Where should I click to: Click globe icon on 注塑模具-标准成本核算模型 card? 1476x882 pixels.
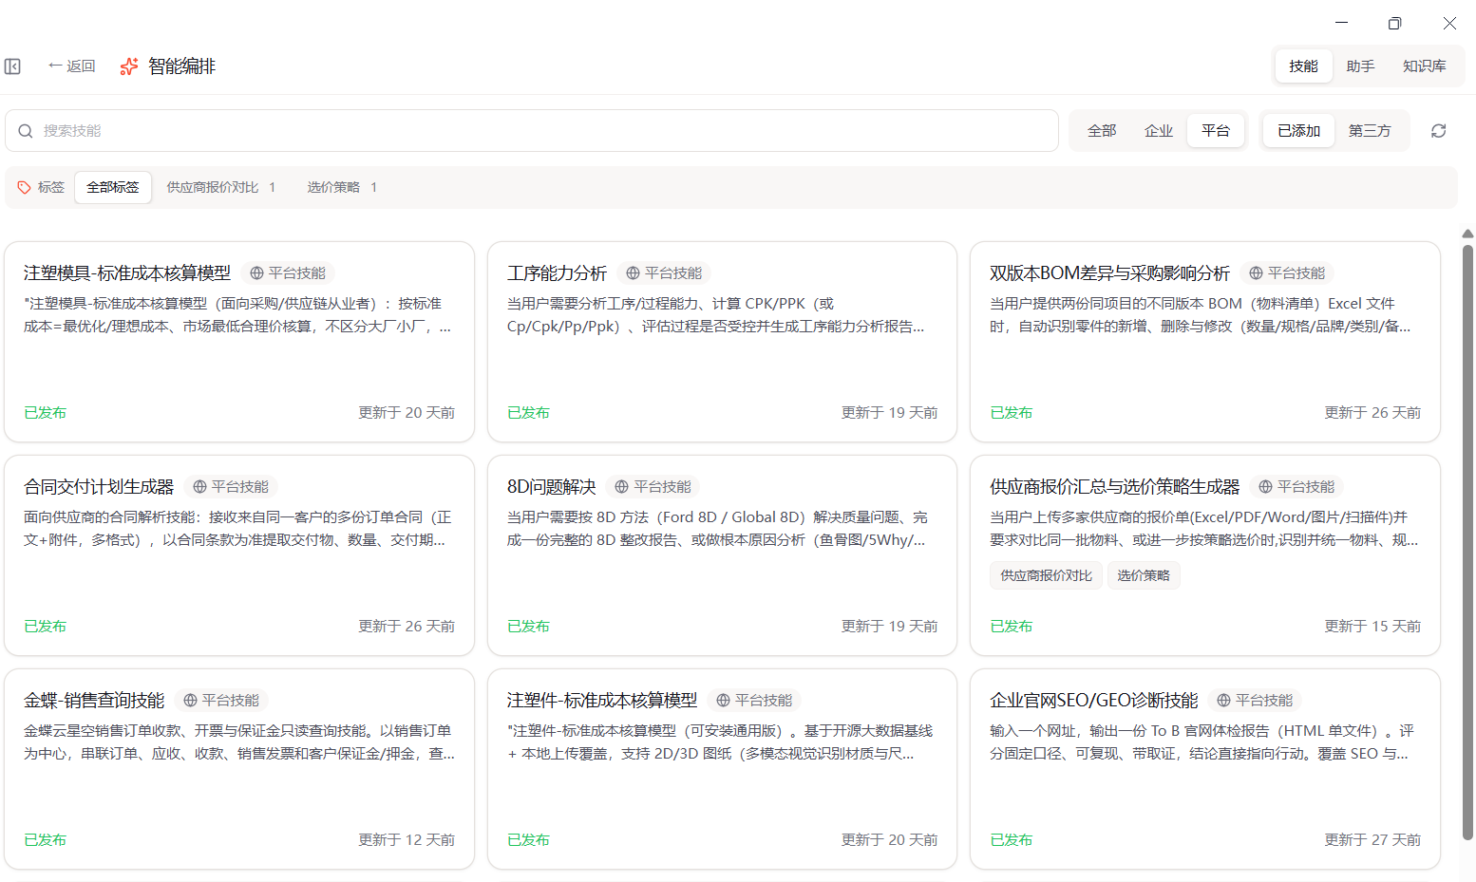(256, 273)
